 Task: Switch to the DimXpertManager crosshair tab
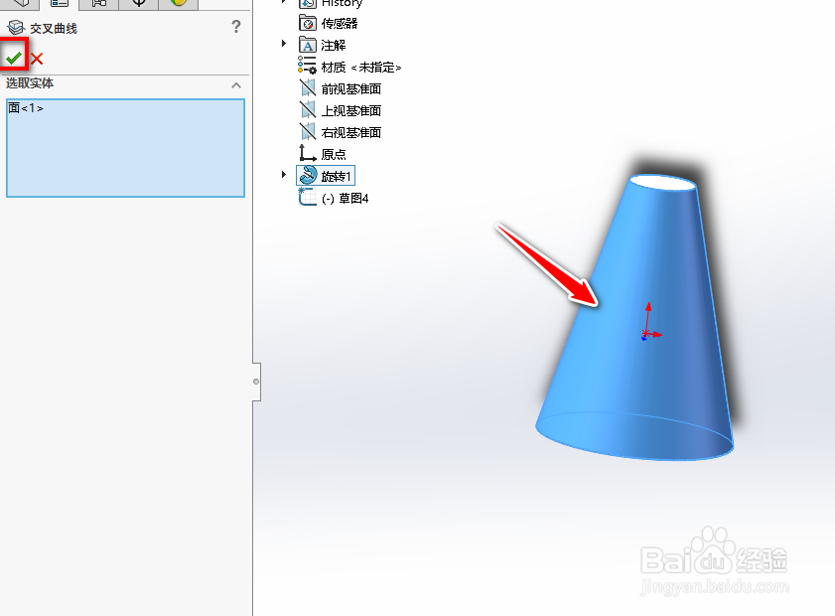tap(138, 3)
